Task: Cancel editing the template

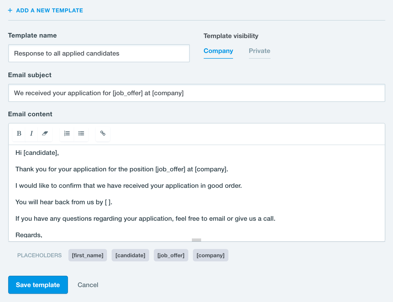Action: coord(88,285)
